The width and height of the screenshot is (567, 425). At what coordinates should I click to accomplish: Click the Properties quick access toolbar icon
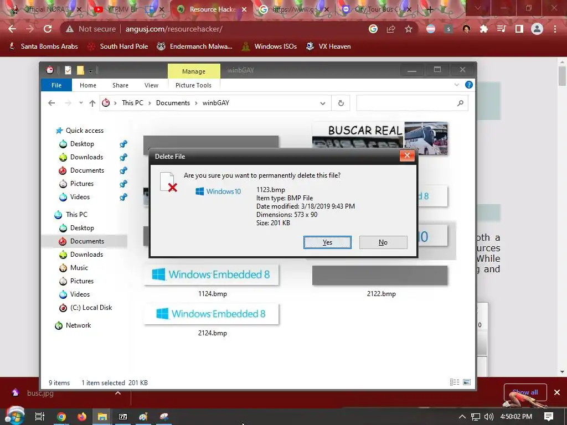point(68,70)
